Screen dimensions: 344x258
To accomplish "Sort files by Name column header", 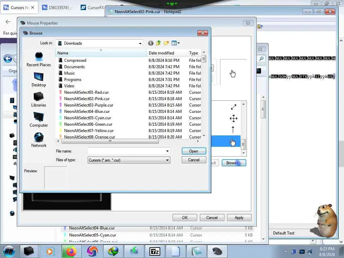I will [101, 53].
